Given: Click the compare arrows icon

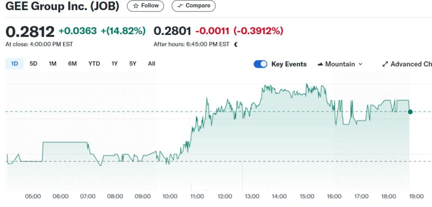Looking at the screenshot, I should click(180, 6).
